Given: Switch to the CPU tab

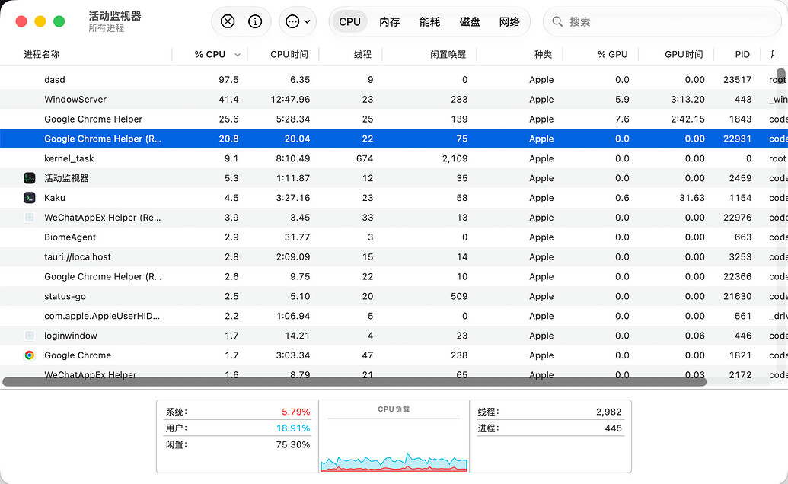Looking at the screenshot, I should tap(349, 21).
